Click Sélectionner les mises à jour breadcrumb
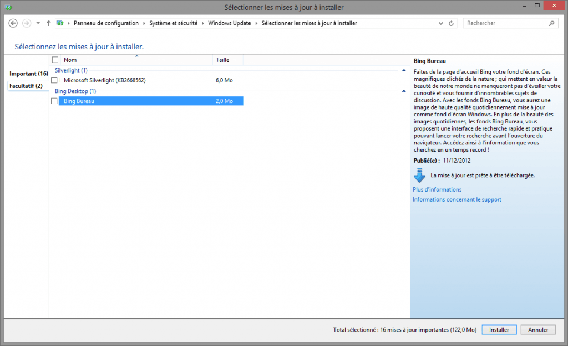Viewport: 568px width, 346px height. (x=310, y=23)
